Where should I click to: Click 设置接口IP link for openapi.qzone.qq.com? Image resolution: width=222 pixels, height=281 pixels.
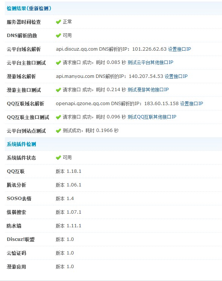click(191, 103)
